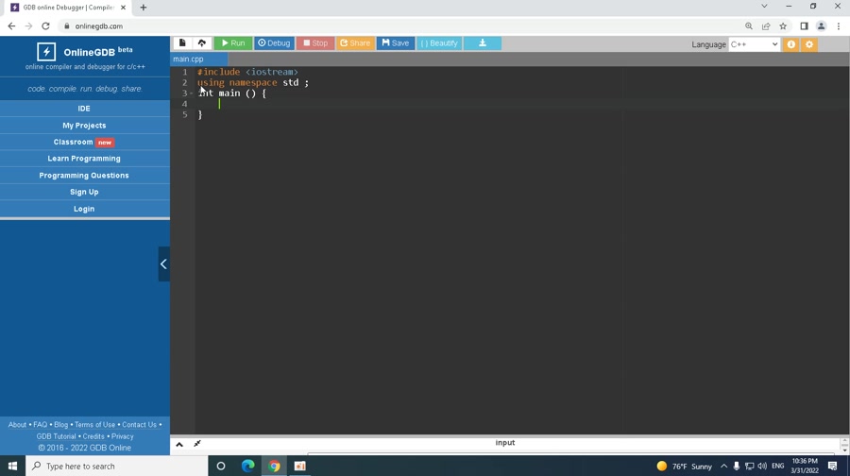850x476 pixels.
Task: Select the input panel tab label
Action: (505, 443)
